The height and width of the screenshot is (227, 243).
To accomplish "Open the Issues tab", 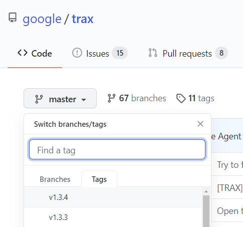I will (100, 53).
